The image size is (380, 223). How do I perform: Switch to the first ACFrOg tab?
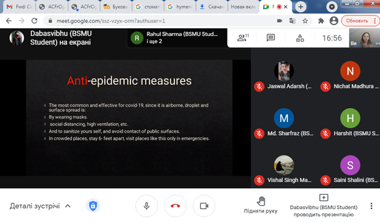coord(52,7)
